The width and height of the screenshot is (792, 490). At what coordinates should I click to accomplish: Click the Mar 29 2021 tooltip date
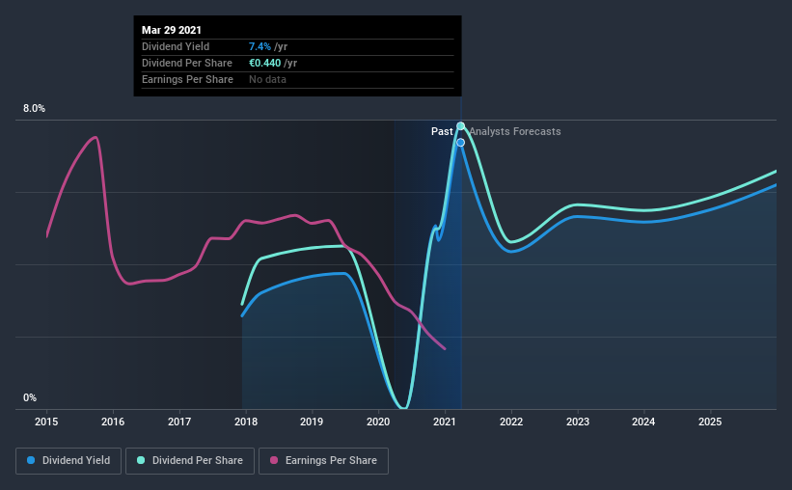pos(171,30)
